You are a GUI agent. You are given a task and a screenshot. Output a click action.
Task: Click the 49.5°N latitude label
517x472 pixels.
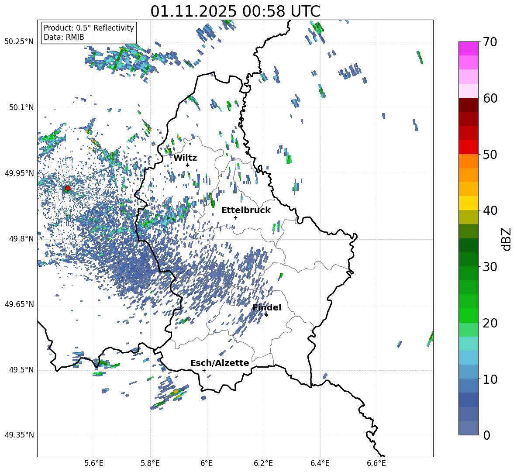point(21,370)
